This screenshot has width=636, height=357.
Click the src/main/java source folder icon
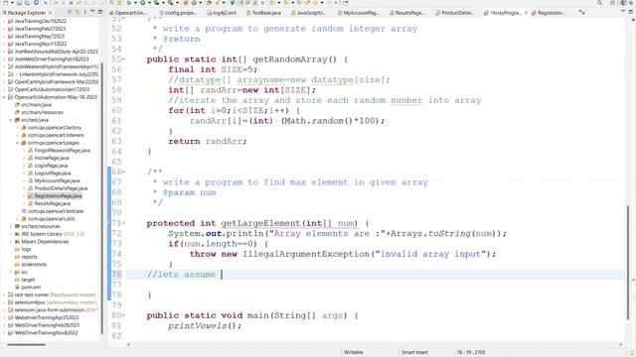click(x=17, y=105)
